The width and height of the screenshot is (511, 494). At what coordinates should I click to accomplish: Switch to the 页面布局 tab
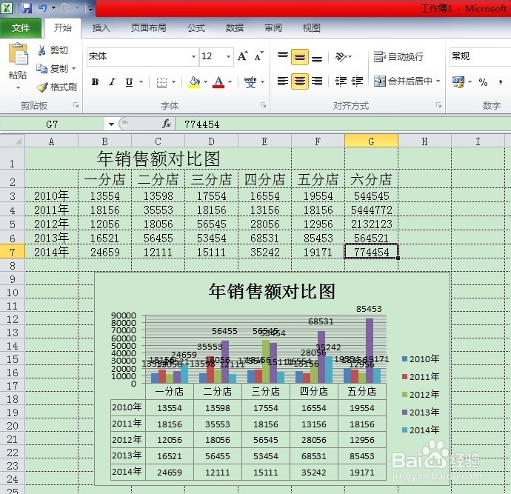click(149, 28)
